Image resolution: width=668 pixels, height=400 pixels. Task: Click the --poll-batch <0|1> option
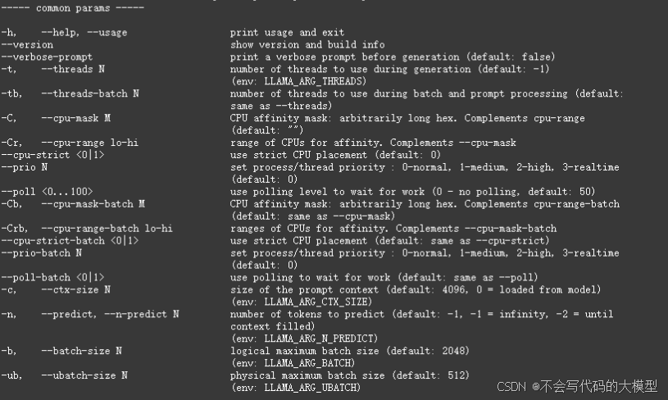[x=52, y=278]
